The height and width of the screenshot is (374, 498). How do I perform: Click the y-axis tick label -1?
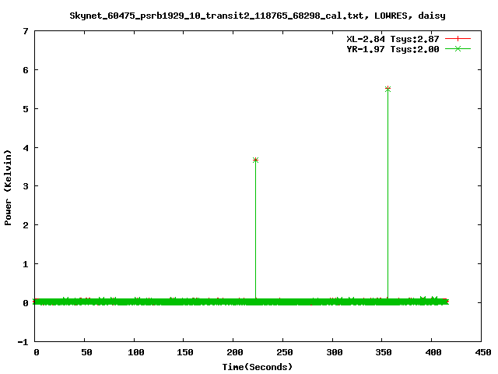pos(23,342)
